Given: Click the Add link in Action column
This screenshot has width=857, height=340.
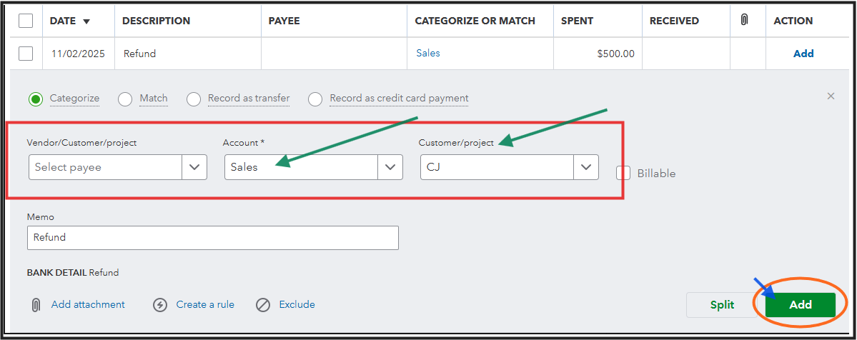Looking at the screenshot, I should pyautogui.click(x=803, y=54).
